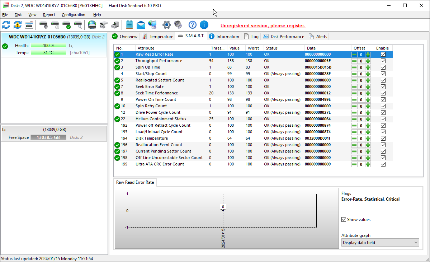430x262 pixels.
Task: Click the speaker sound toolbar icon
Action: [178, 25]
